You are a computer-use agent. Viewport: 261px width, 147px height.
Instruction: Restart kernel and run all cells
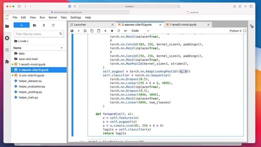click(x=125, y=31)
